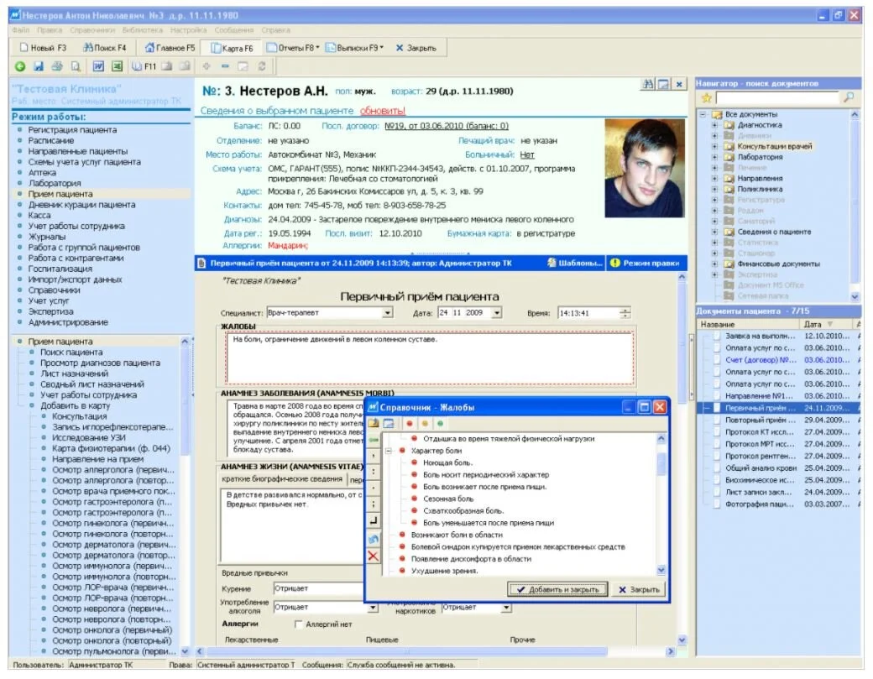873x679 pixels.
Task: Switch to the Карта F6 tab
Action: [x=233, y=48]
